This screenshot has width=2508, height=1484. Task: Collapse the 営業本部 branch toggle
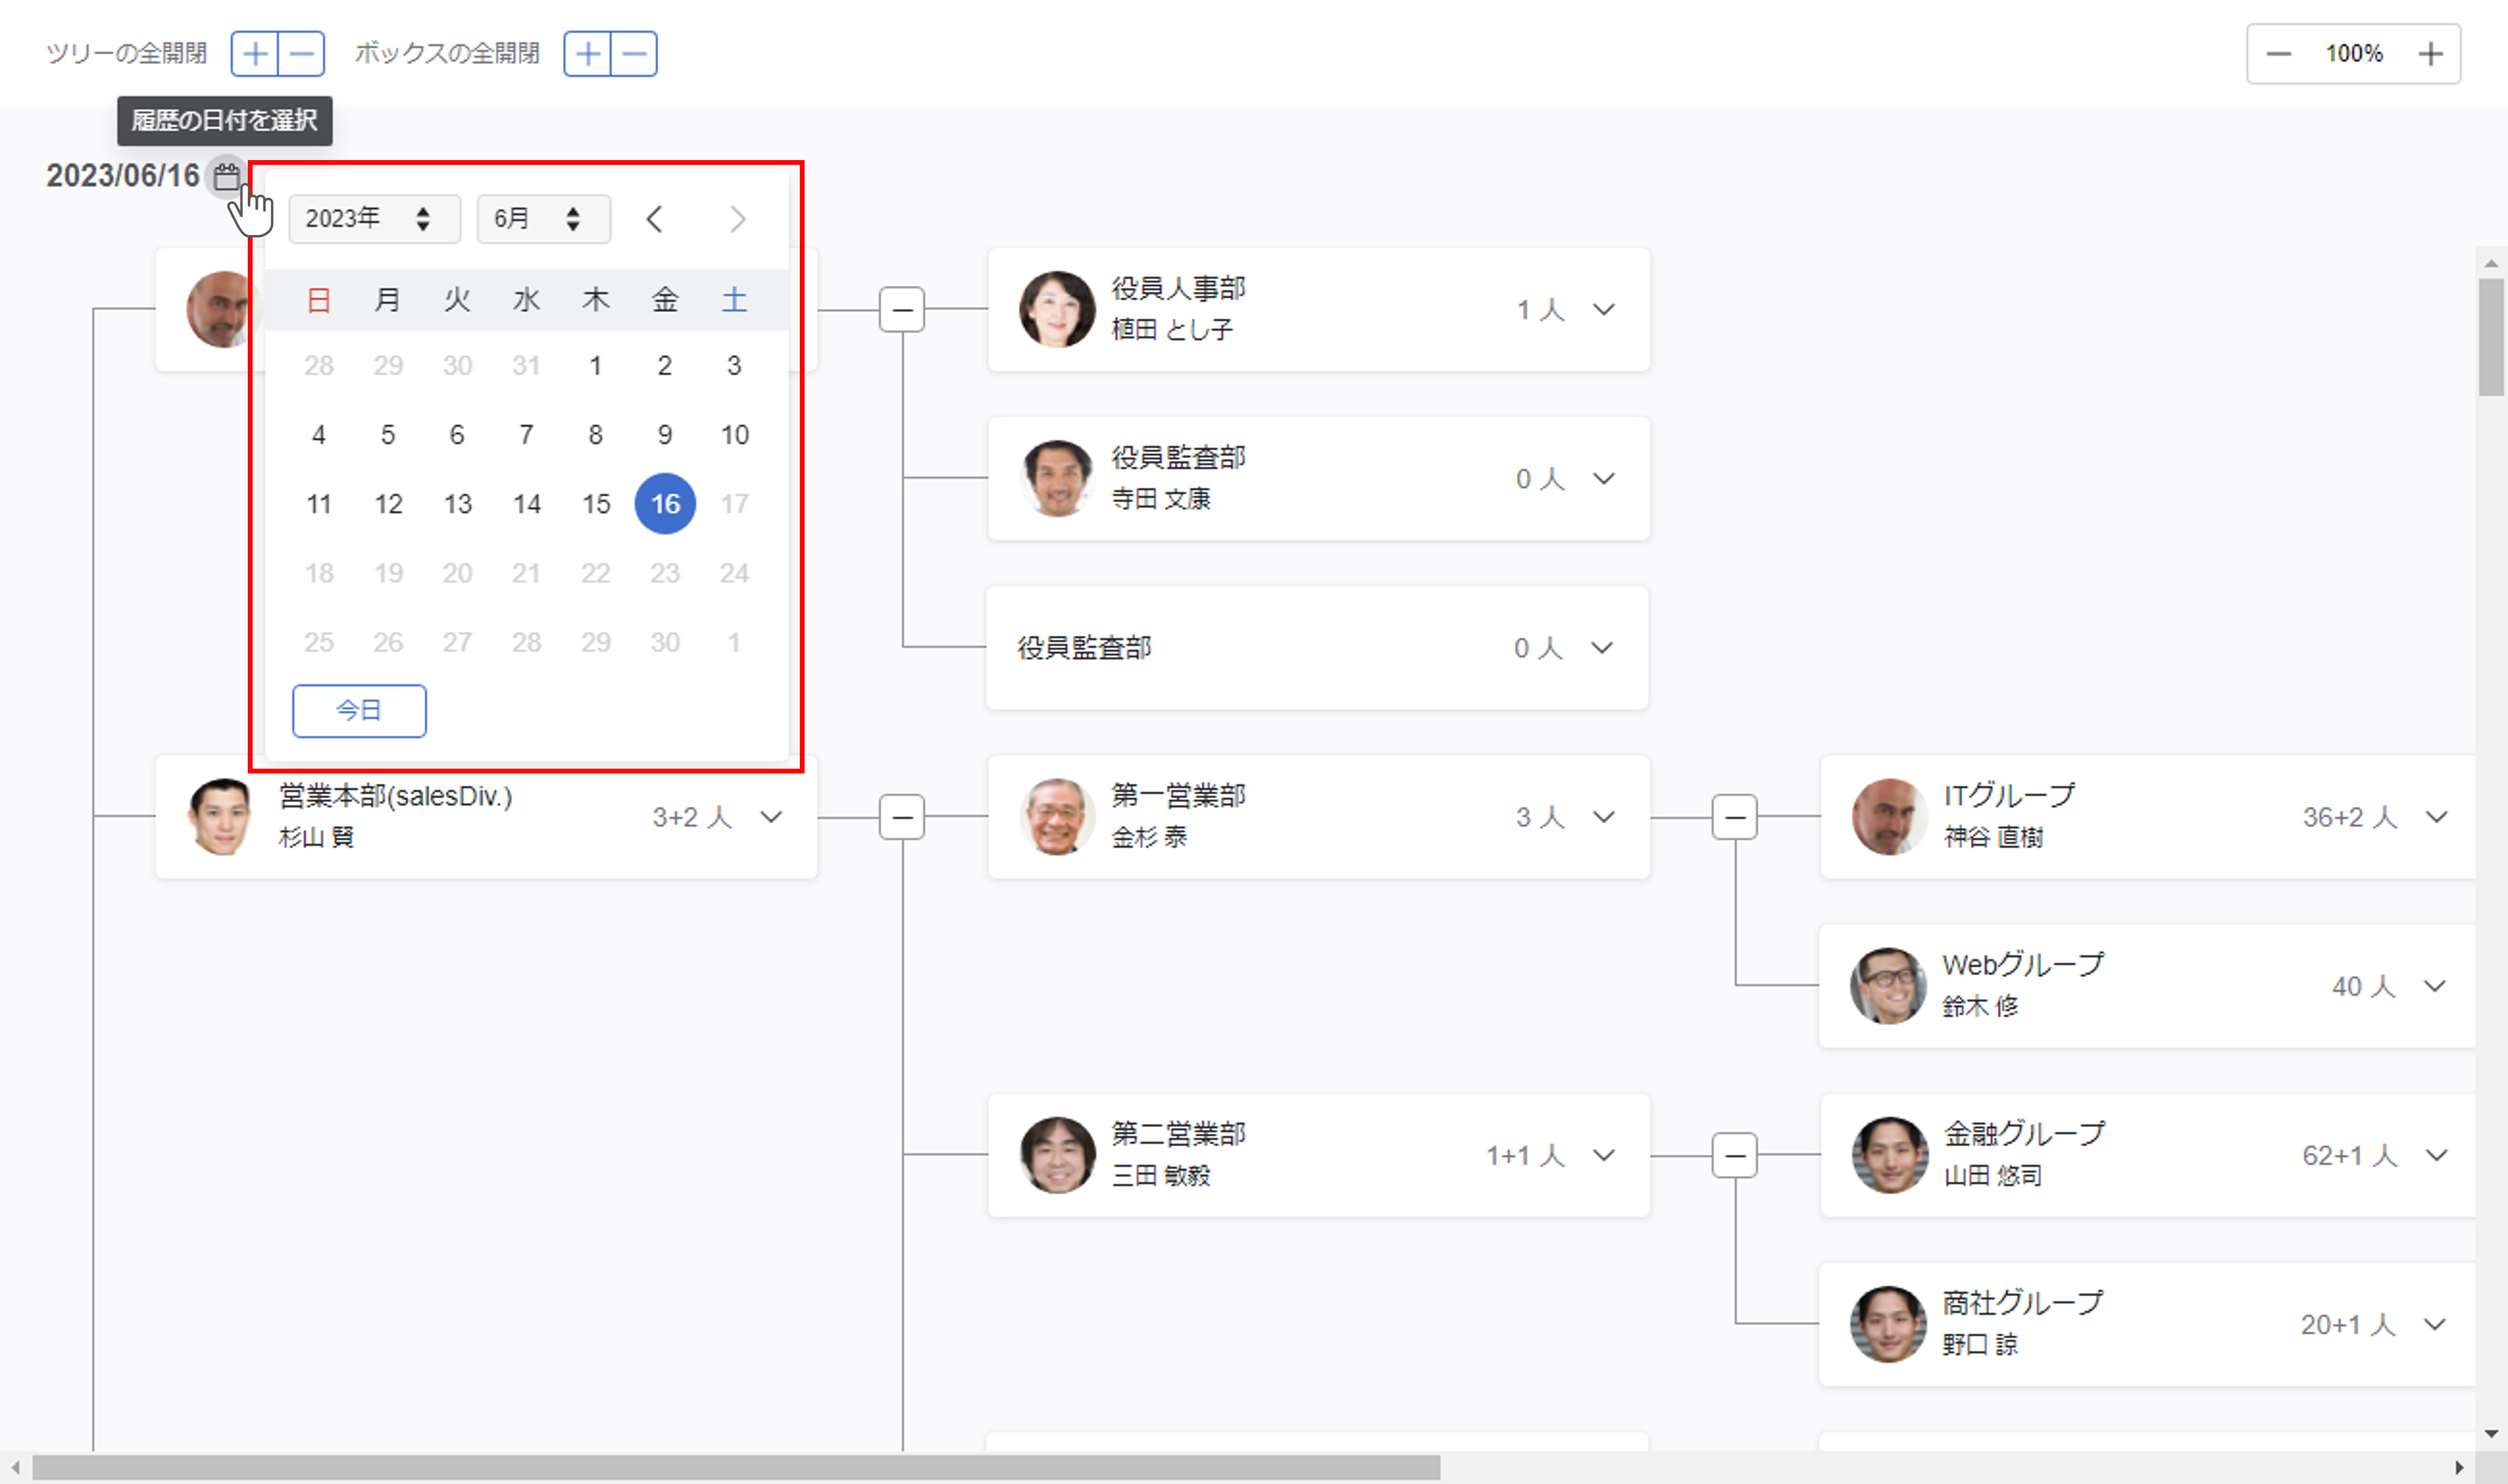(x=902, y=818)
